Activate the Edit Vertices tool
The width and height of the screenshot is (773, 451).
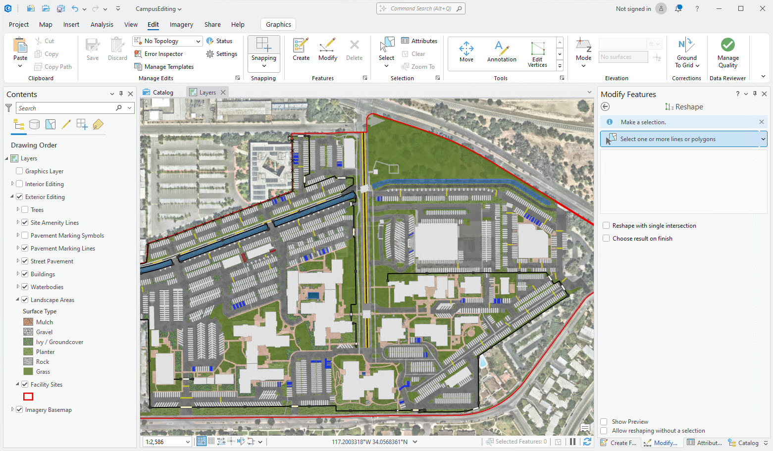pyautogui.click(x=537, y=54)
